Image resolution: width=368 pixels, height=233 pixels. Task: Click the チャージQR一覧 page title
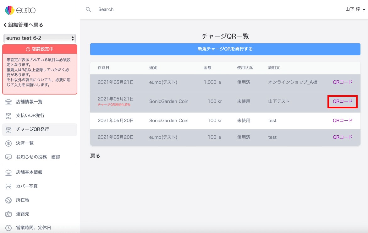pos(225,36)
